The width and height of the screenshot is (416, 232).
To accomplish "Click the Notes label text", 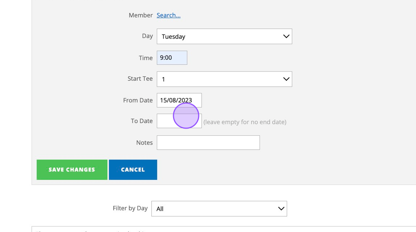I will point(144,143).
